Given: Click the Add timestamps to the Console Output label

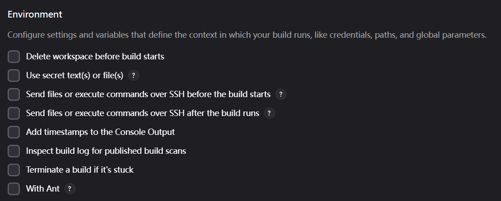Looking at the screenshot, I should (100, 132).
